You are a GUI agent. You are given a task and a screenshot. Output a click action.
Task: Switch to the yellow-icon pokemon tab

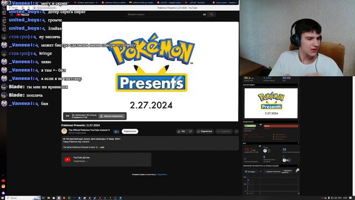(x=142, y=2)
